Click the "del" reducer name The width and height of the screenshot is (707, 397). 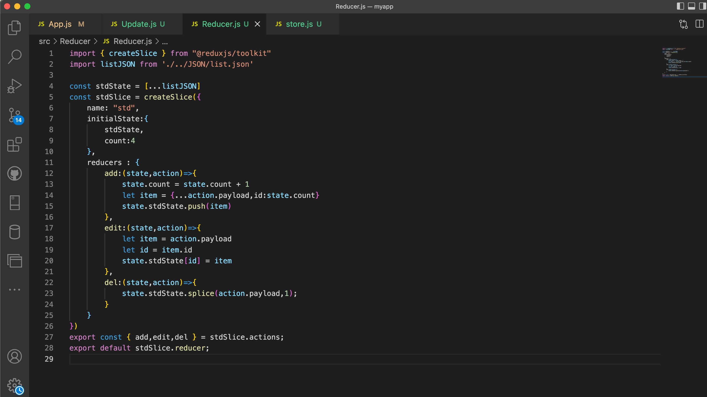111,283
